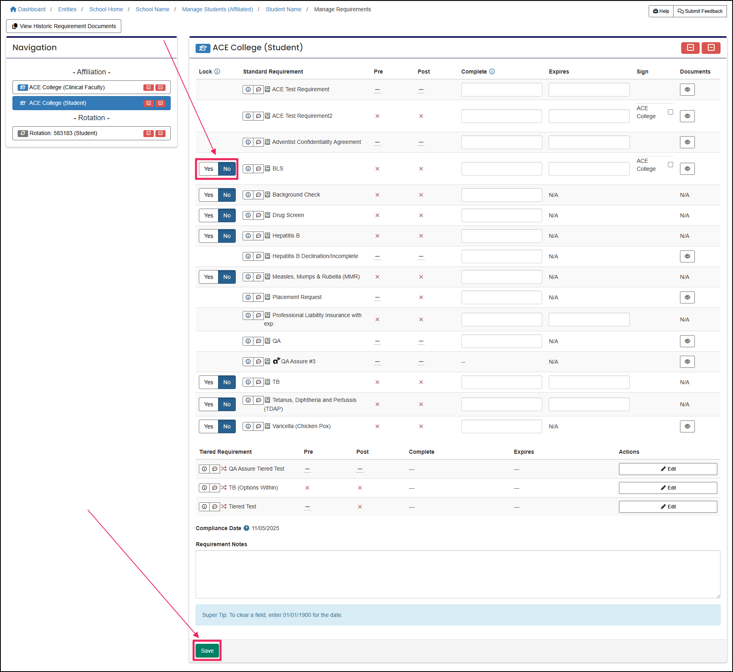Viewport: 733px width, 672px height.
Task: Set BLS lock toggle to Yes
Action: click(x=208, y=169)
